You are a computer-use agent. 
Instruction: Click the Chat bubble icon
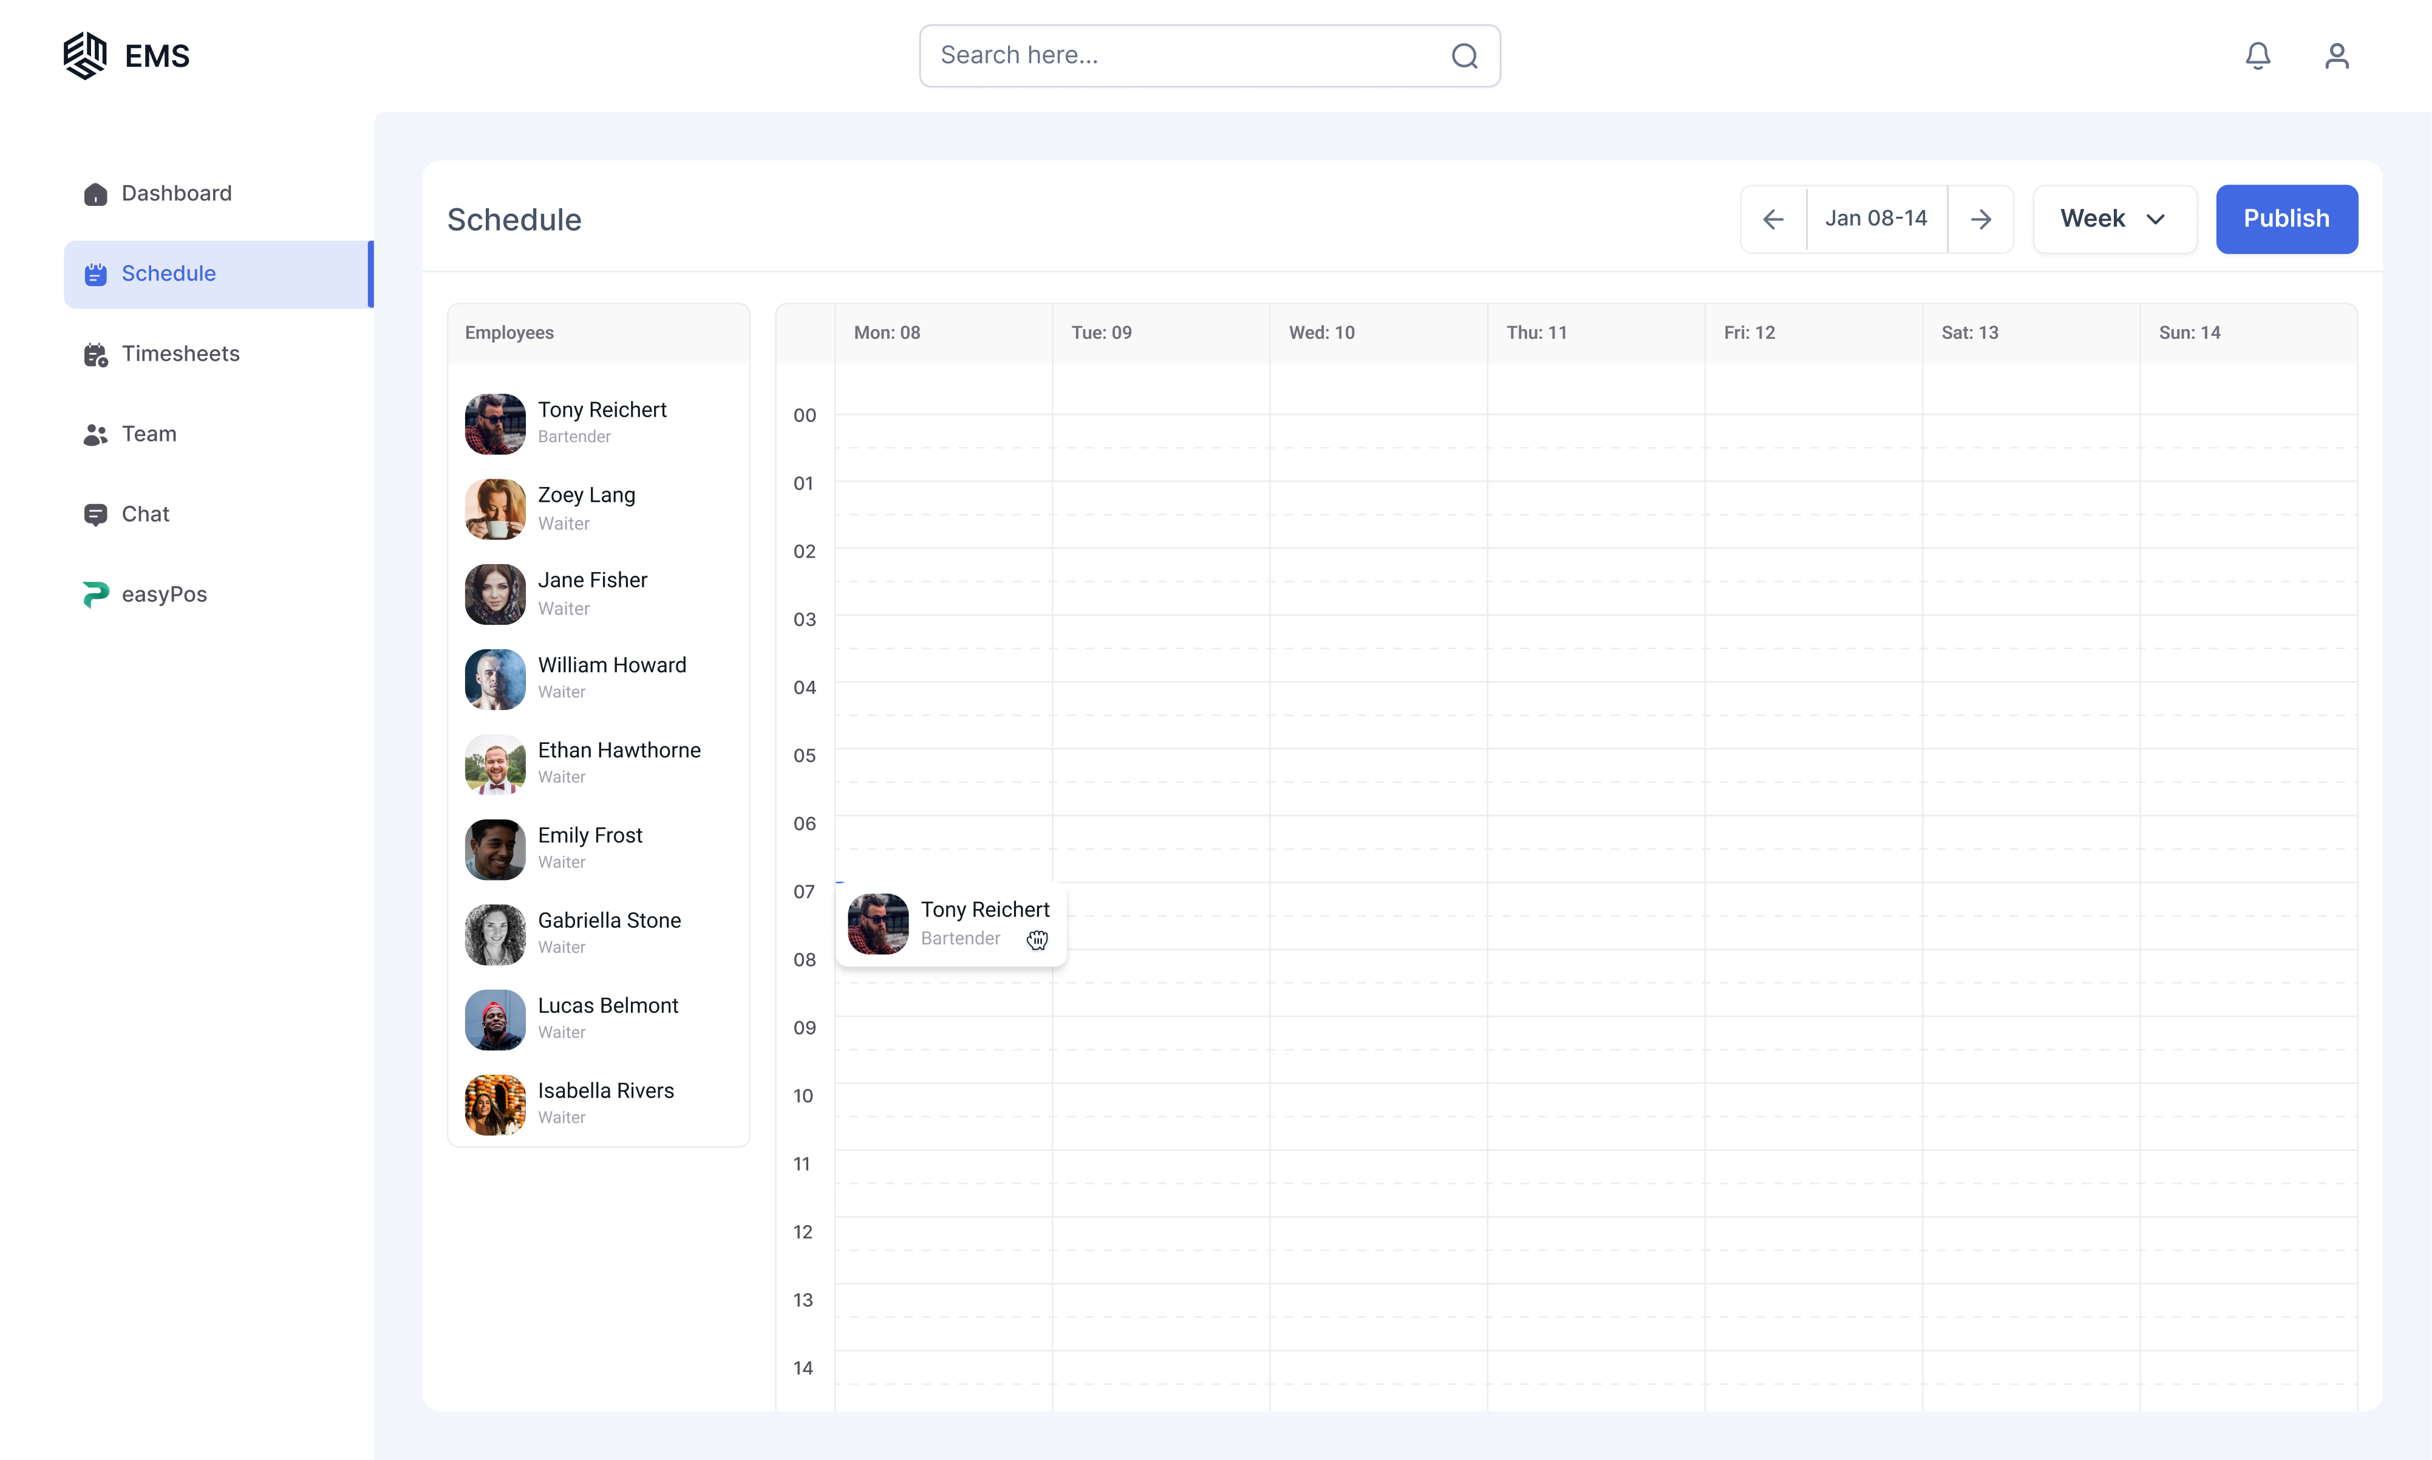(95, 514)
